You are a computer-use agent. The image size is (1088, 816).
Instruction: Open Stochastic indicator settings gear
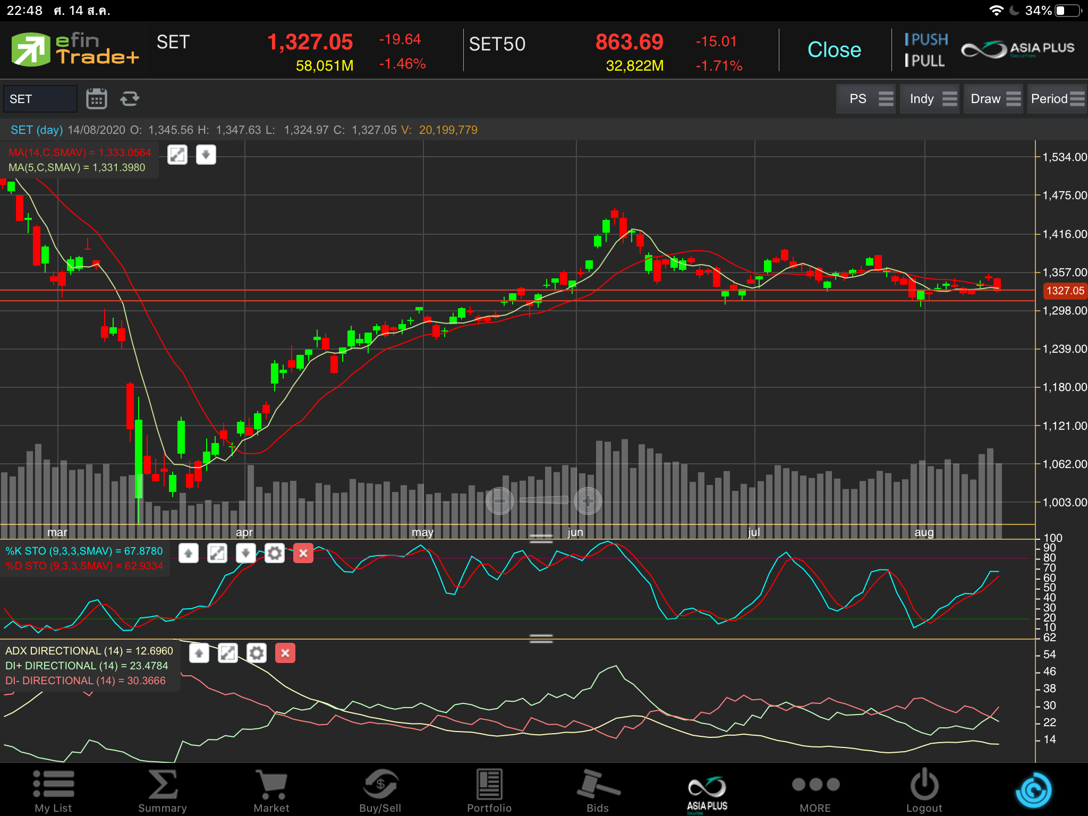pyautogui.click(x=275, y=554)
